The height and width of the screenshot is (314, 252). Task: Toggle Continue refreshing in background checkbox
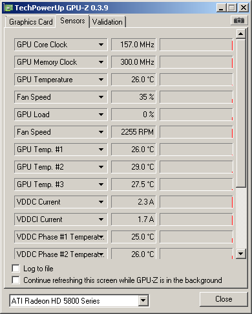click(x=16, y=280)
